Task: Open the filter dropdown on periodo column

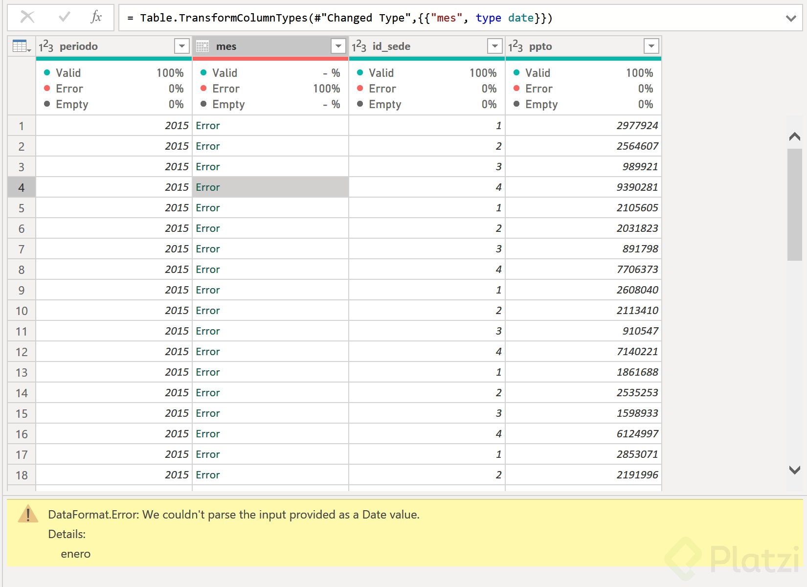Action: click(x=181, y=46)
